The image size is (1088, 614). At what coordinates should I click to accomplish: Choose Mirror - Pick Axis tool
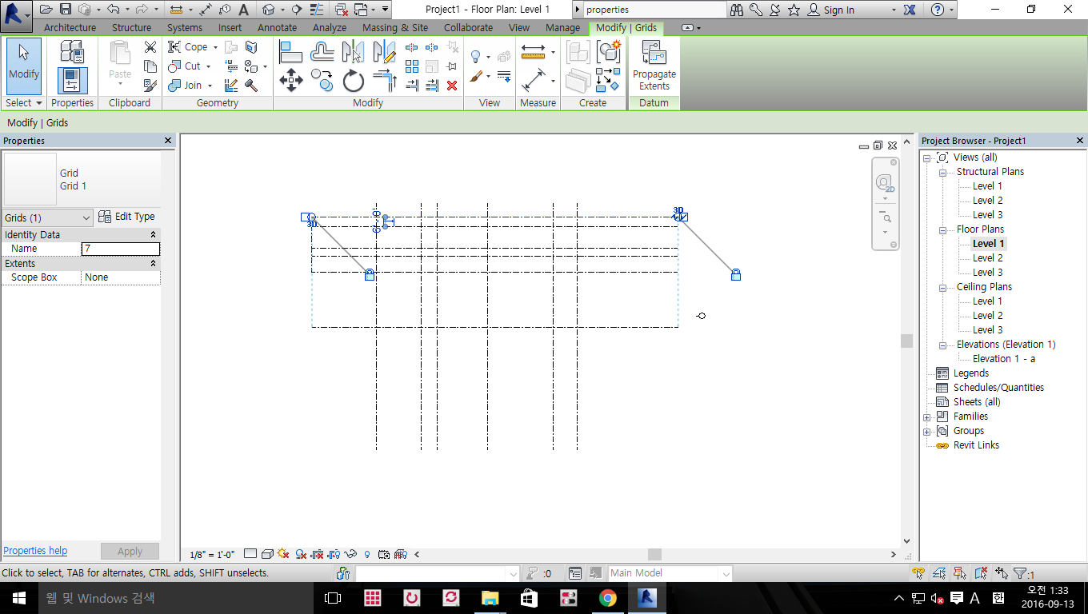[x=353, y=52]
